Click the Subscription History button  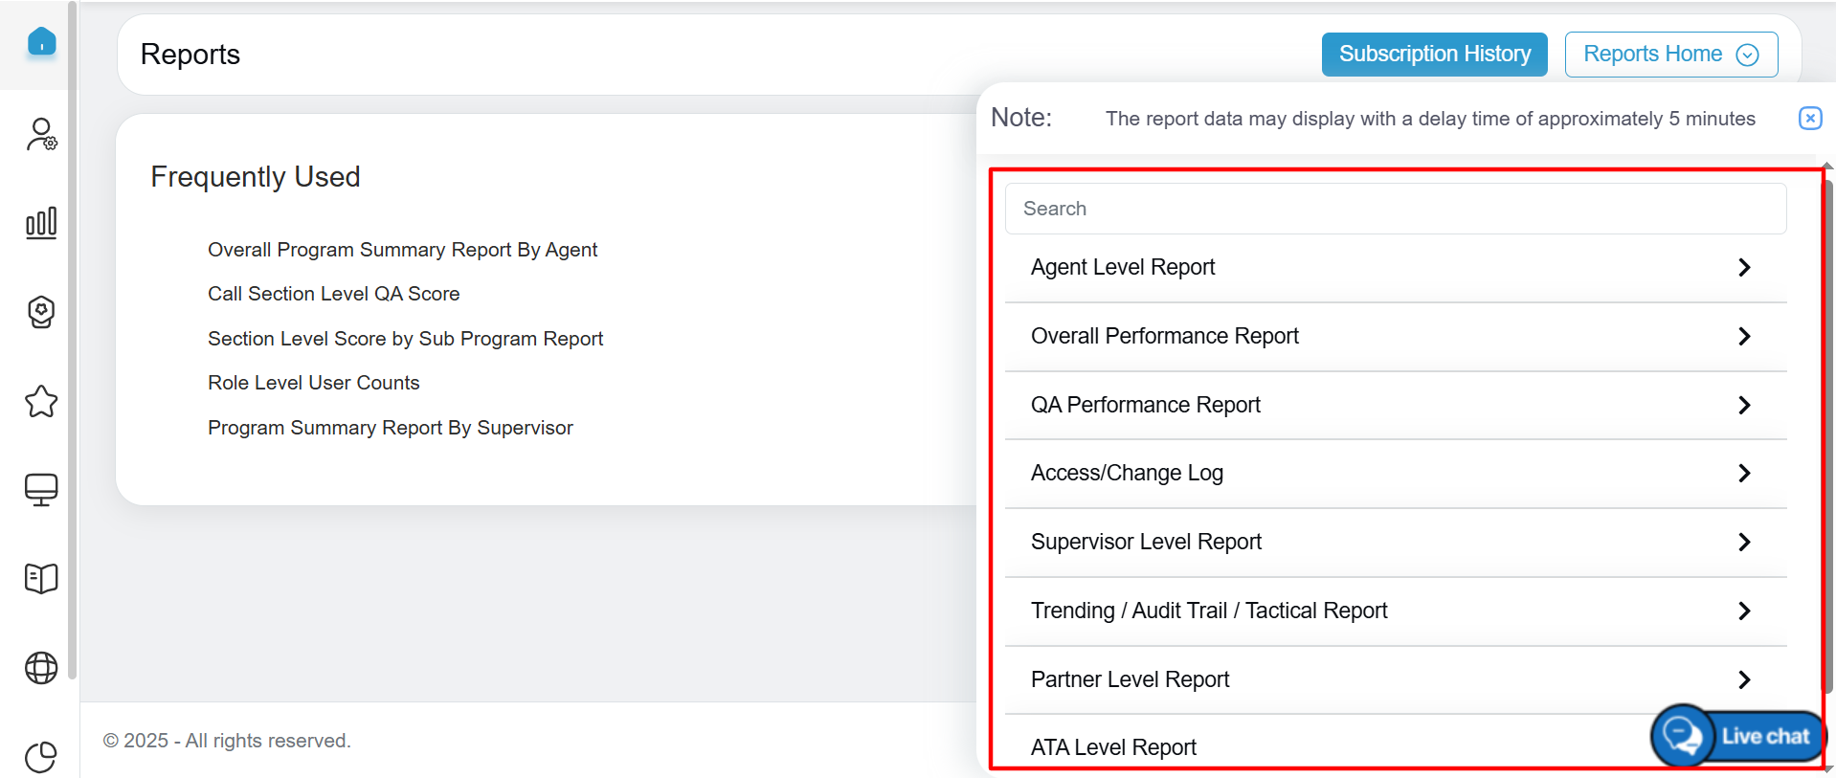(x=1434, y=55)
